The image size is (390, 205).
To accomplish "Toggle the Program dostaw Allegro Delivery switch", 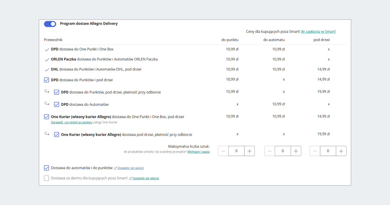I will (50, 24).
